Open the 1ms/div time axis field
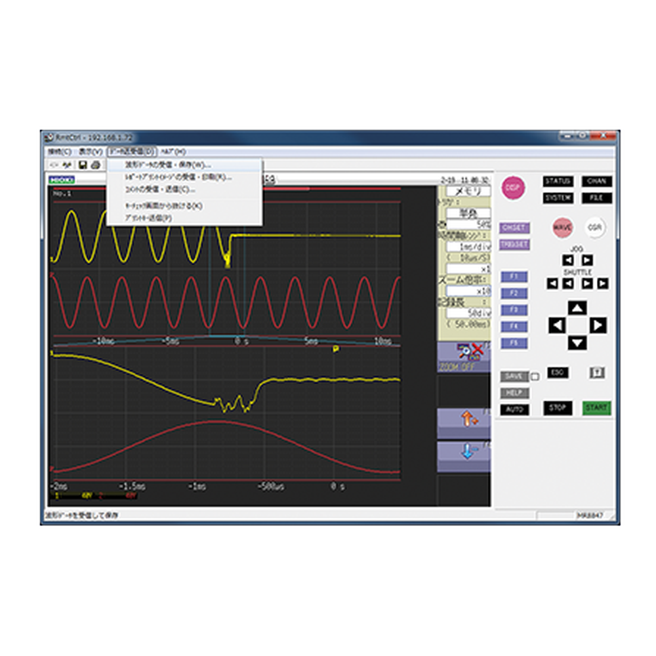656x656 pixels. click(x=468, y=247)
